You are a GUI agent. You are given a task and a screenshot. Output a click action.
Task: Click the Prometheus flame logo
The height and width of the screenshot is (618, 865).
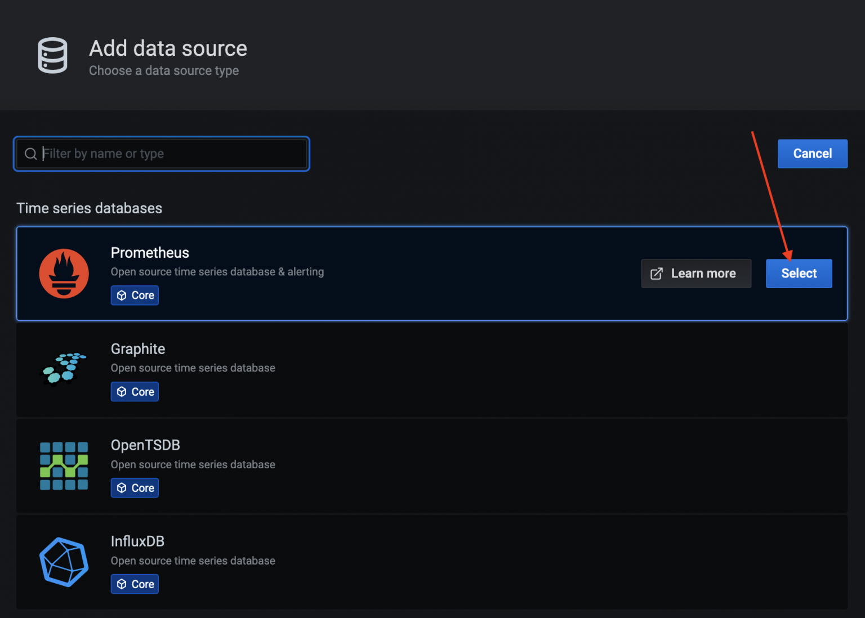coord(64,274)
